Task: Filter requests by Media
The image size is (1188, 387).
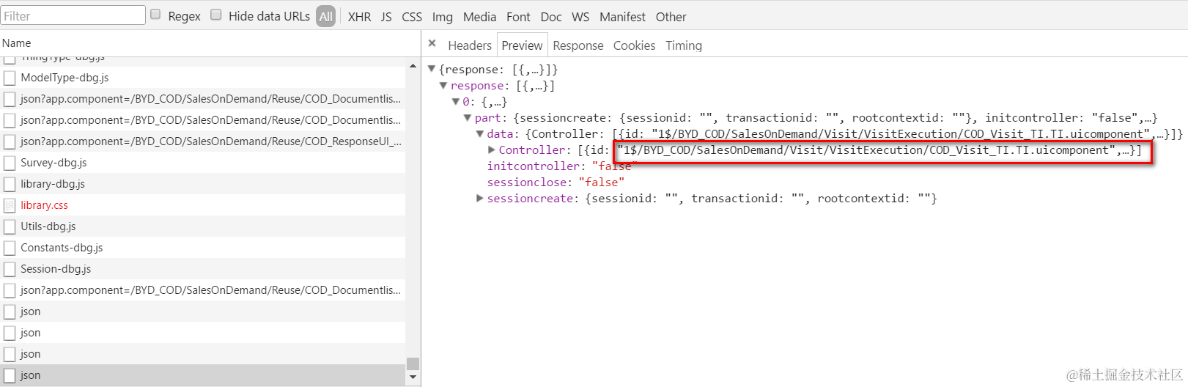Action: 479,17
